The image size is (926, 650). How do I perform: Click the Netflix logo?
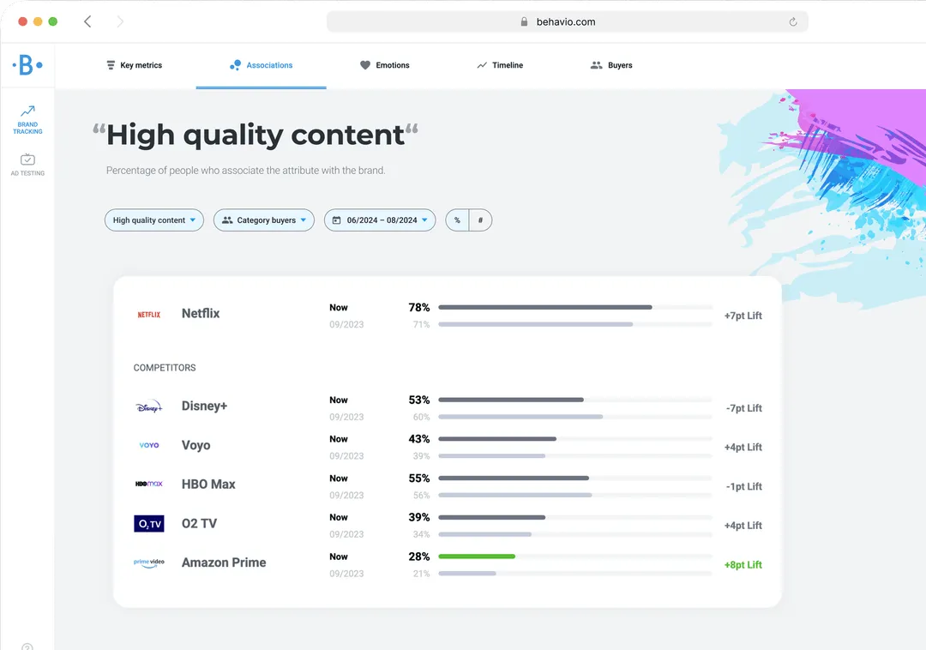coord(149,315)
